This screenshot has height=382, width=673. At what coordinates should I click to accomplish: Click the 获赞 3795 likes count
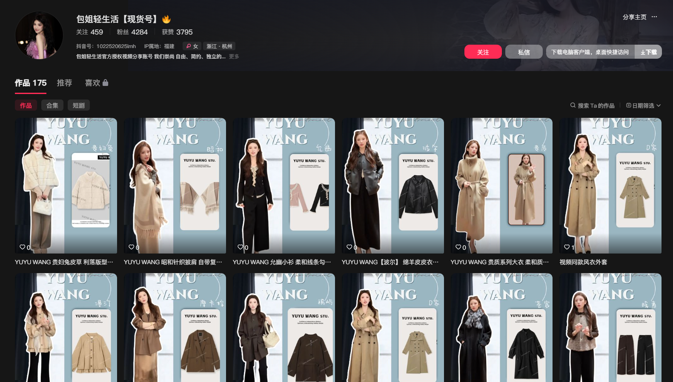(177, 32)
